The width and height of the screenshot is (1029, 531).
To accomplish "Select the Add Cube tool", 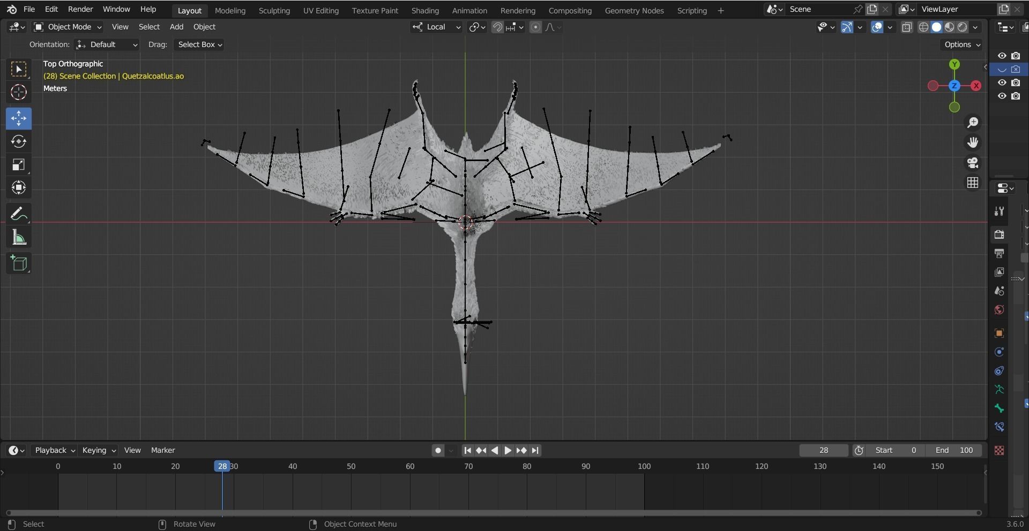I will point(19,263).
